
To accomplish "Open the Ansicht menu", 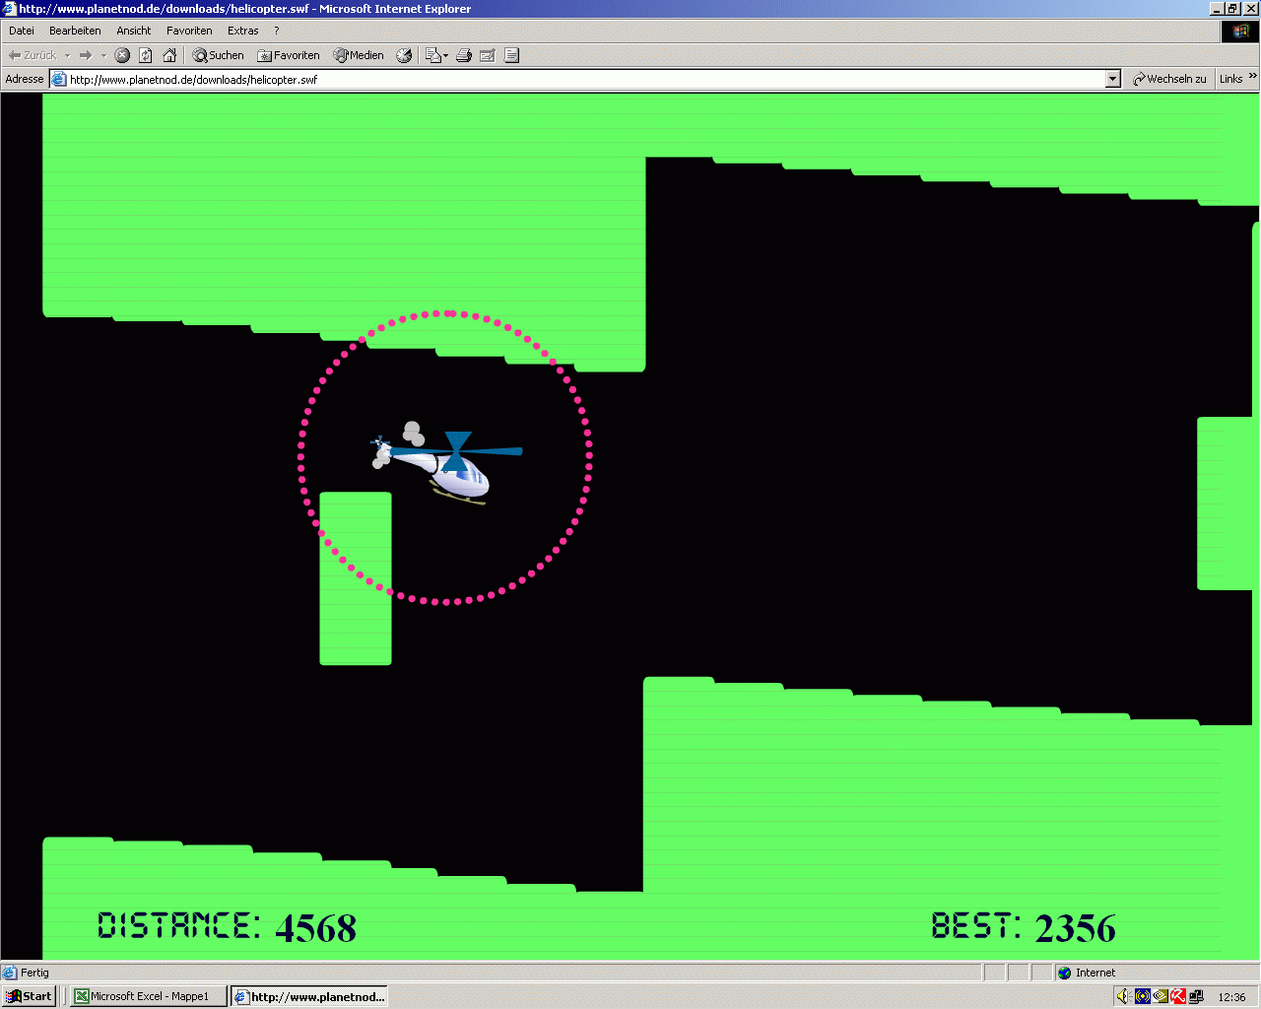I will click(134, 31).
